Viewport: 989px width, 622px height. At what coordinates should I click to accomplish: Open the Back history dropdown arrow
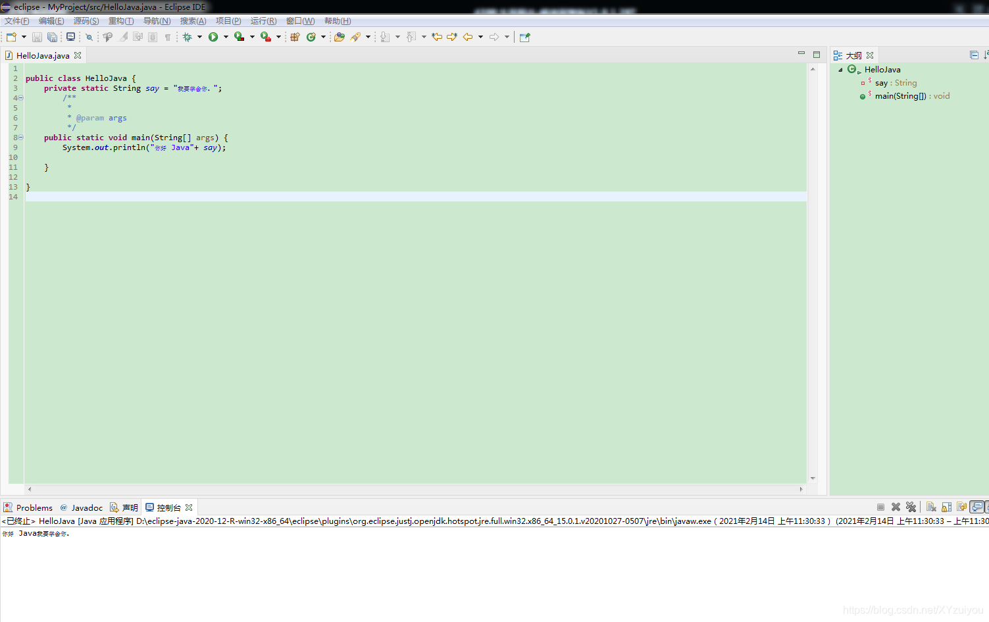480,37
